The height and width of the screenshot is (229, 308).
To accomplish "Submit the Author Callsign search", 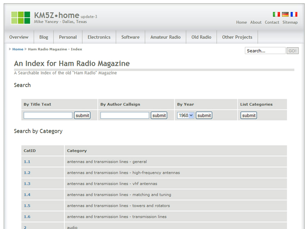I will click(159, 115).
